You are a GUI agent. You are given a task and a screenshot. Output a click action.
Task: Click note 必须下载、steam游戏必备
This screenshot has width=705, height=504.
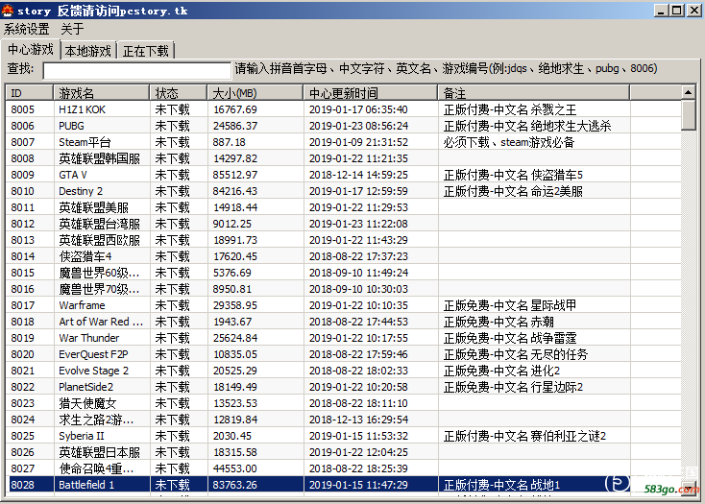coord(509,142)
